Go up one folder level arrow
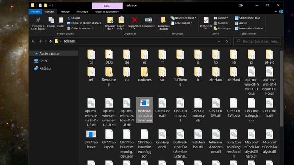Image resolution: width=294 pixels, height=165 pixels. tap(51, 41)
